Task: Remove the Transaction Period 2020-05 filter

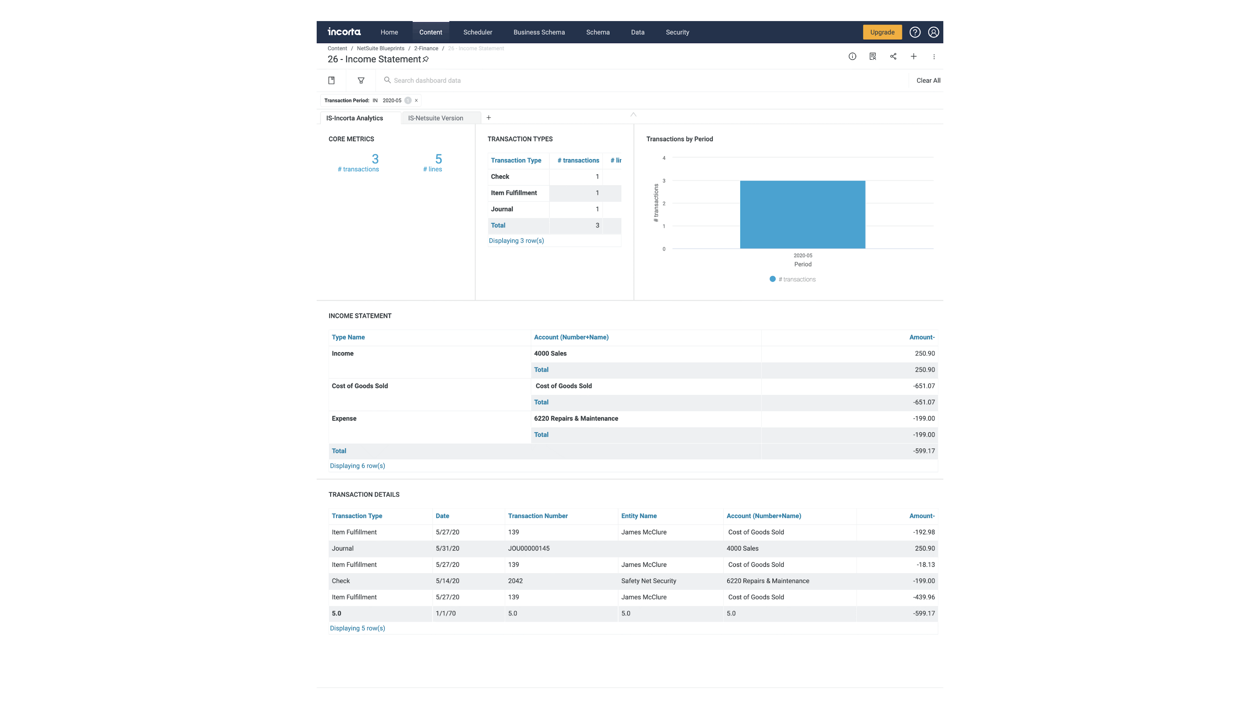Action: [416, 100]
